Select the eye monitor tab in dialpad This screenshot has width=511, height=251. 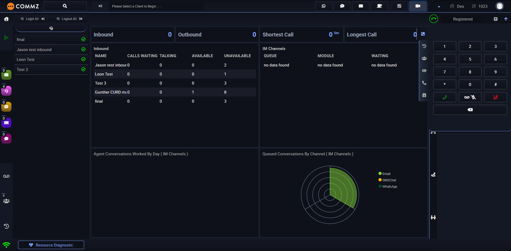click(424, 70)
